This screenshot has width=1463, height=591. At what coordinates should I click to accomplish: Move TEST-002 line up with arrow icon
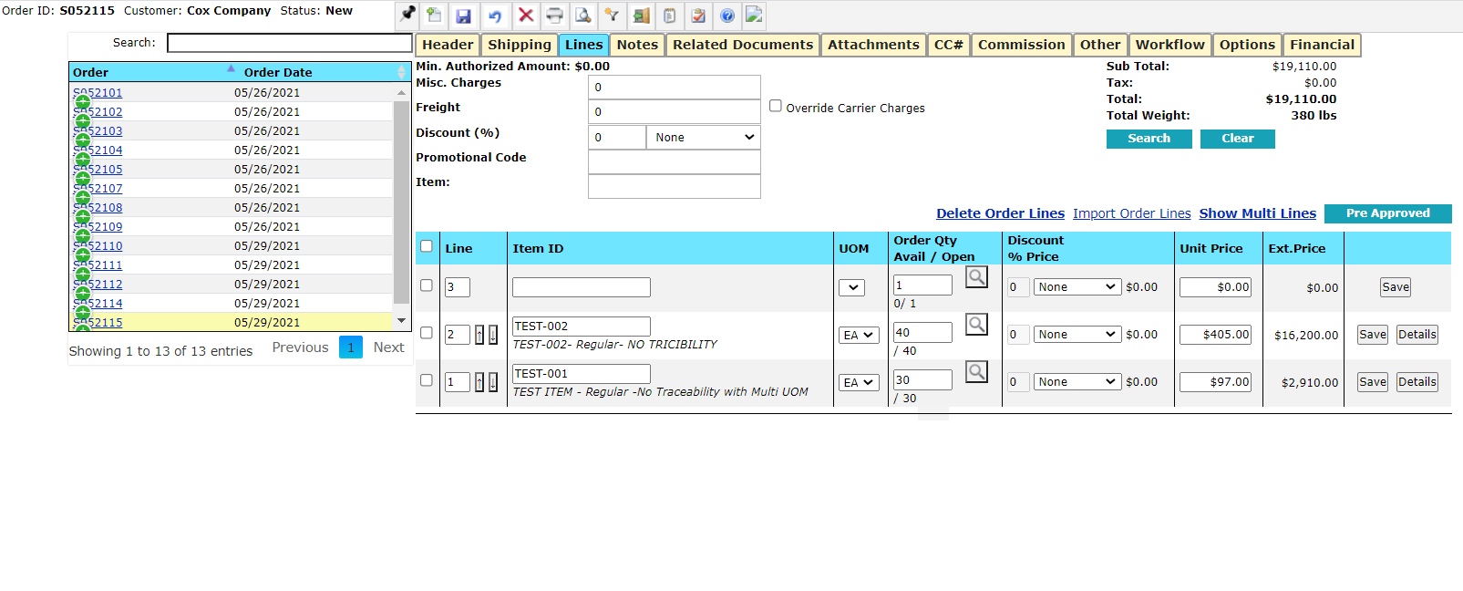pos(479,335)
